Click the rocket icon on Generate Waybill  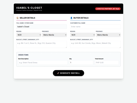[58, 73]
